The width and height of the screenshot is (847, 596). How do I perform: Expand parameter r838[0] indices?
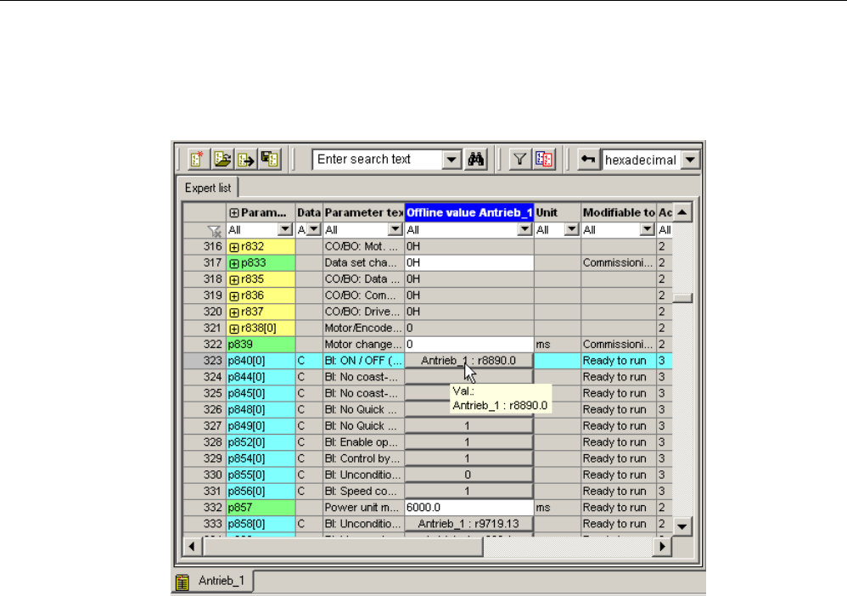coord(234,329)
